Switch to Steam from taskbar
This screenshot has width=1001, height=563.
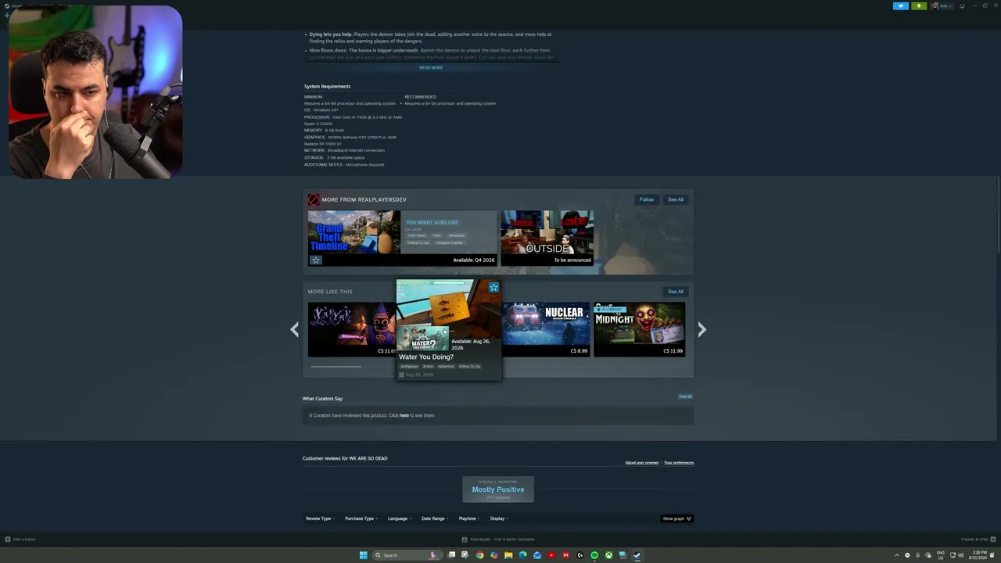(637, 555)
